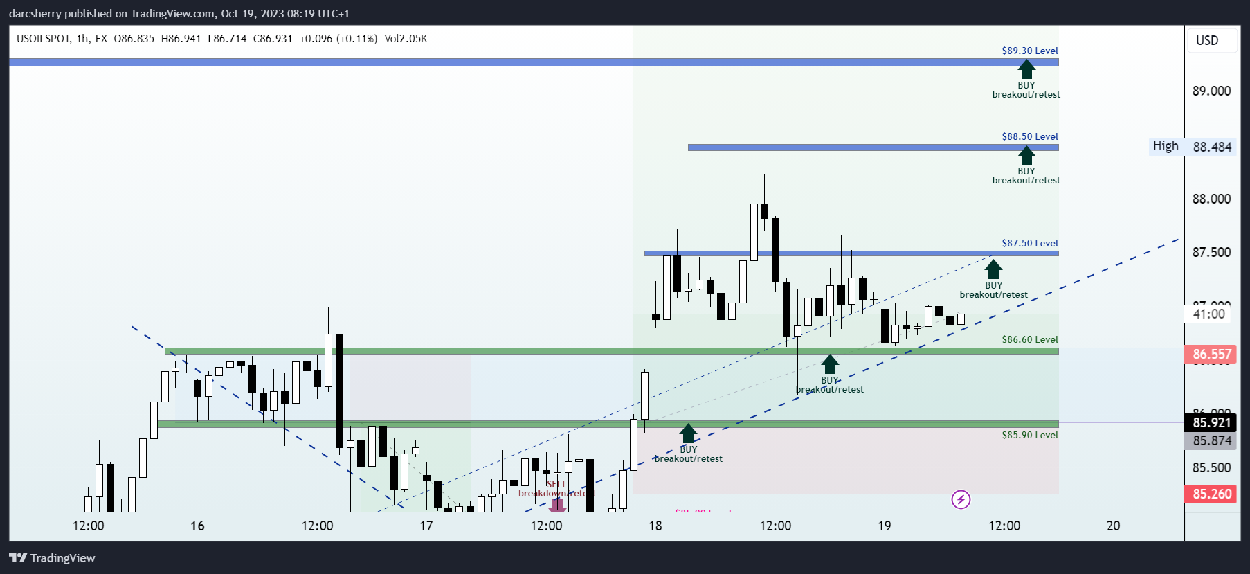Screen dimensions: 1250x574
Task: Select the $87.50 Level label
Action: pyautogui.click(x=1030, y=243)
